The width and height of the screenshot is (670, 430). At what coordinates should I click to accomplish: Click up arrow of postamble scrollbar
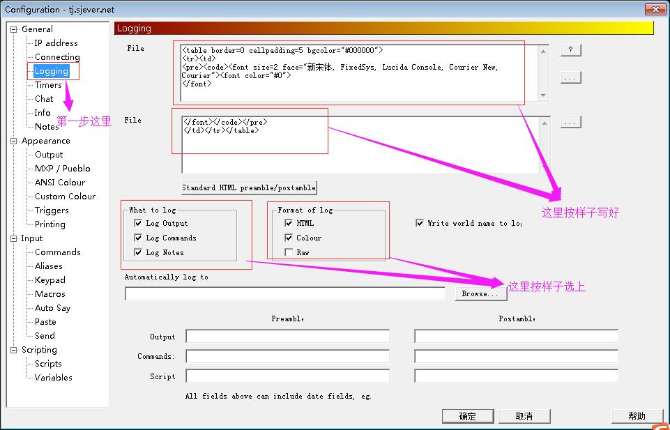pyautogui.click(x=545, y=123)
